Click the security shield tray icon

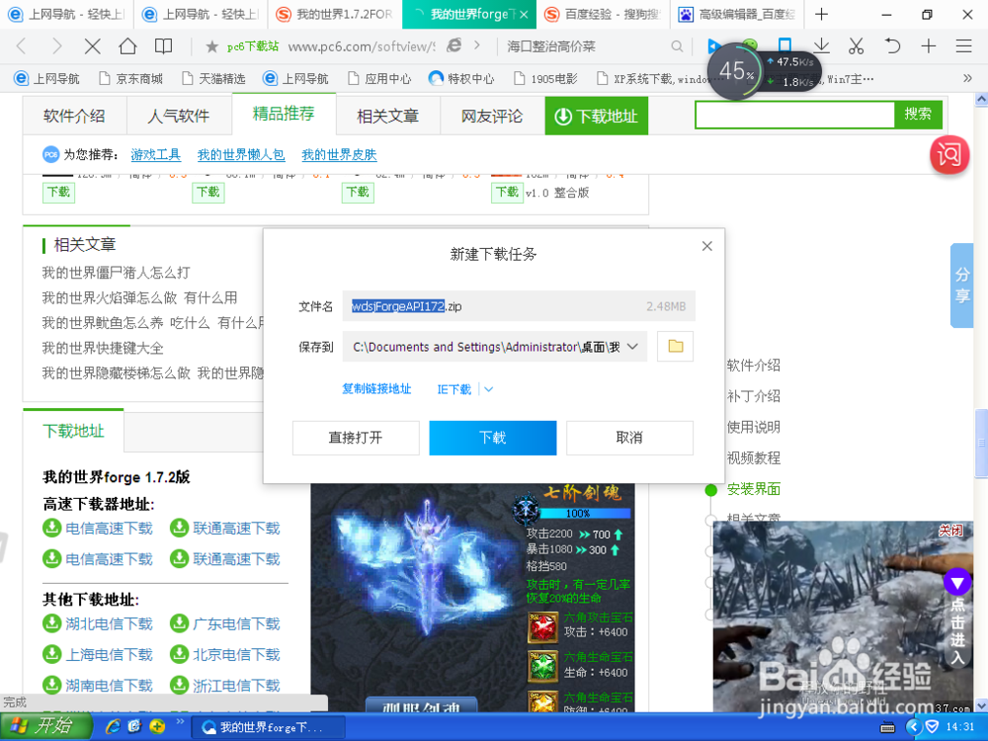click(932, 727)
